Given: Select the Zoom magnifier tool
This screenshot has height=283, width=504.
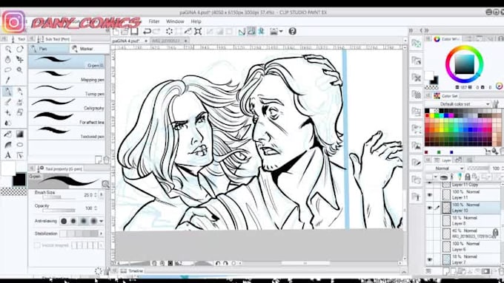Looking at the screenshot, I should pyautogui.click(x=7, y=49).
